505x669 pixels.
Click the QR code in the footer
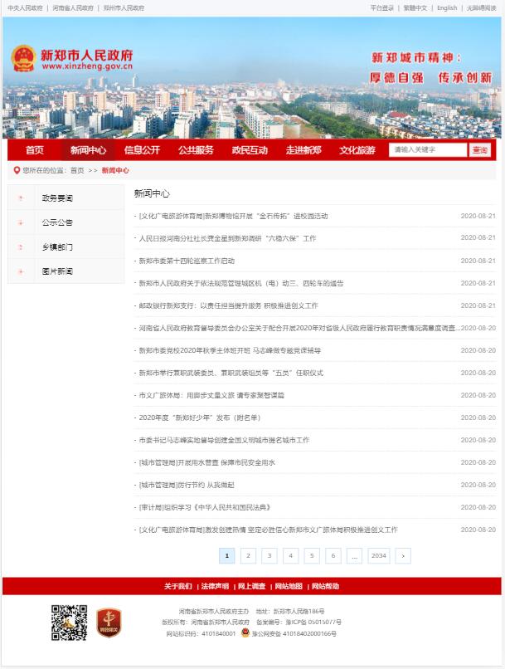click(x=70, y=623)
